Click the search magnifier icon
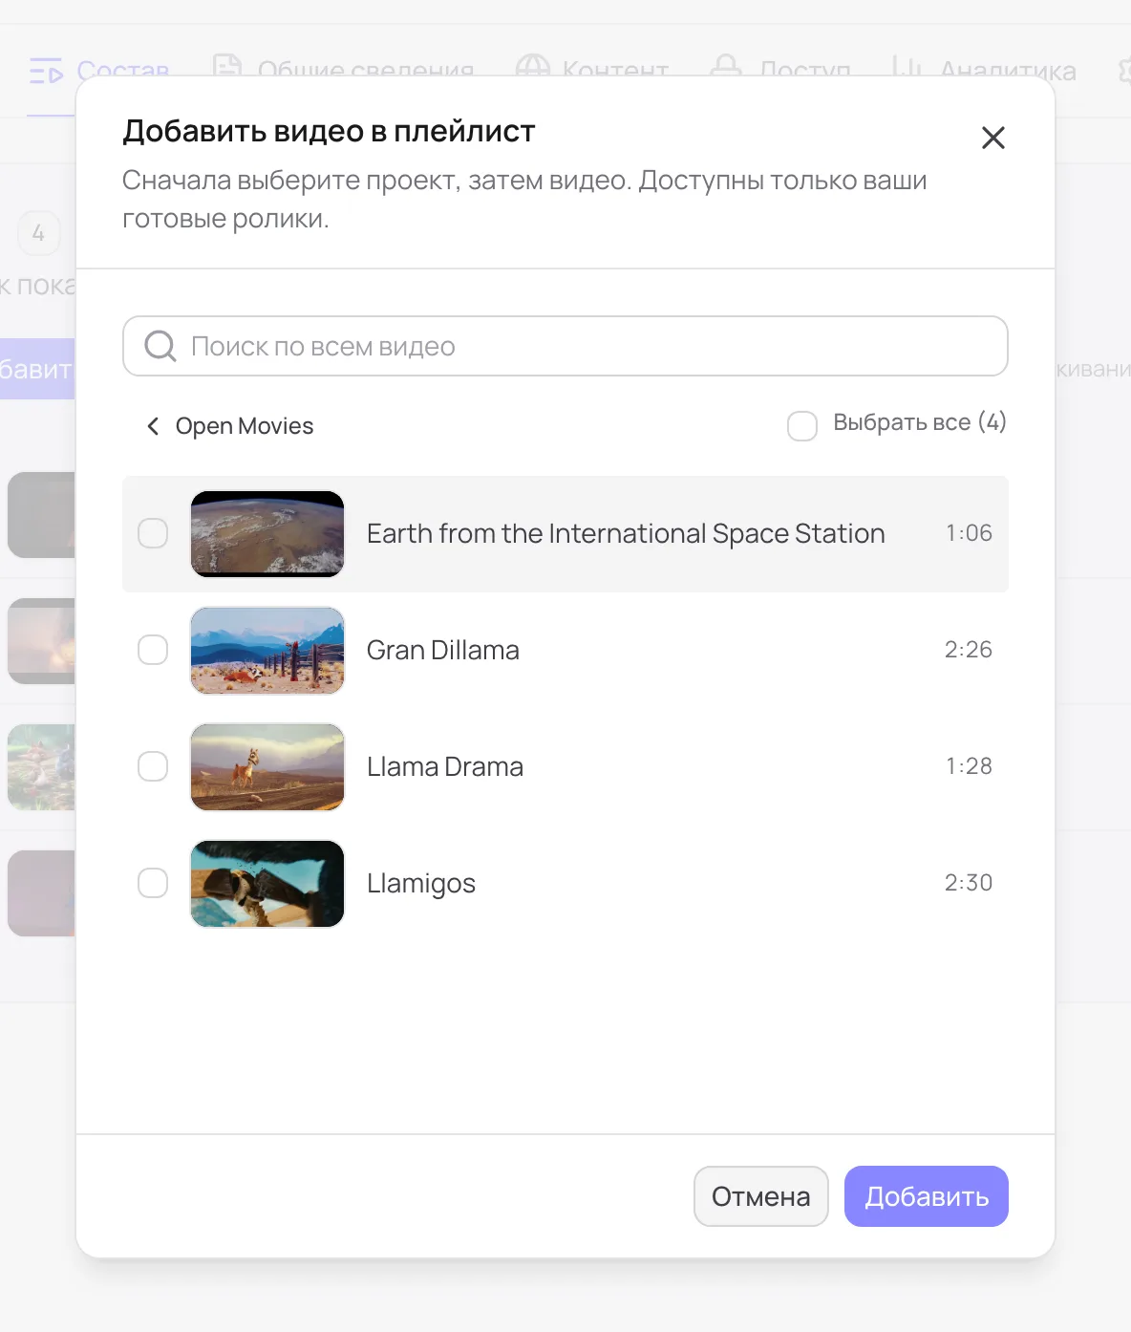 (x=160, y=346)
